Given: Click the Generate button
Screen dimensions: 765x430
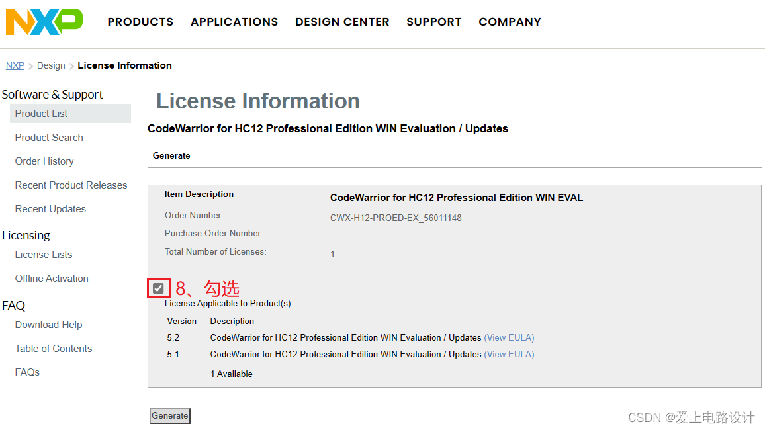Looking at the screenshot, I should coord(170,416).
